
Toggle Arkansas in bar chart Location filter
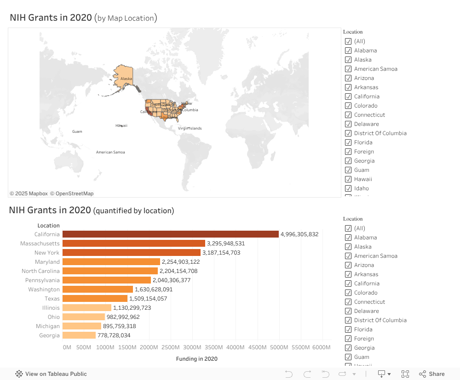click(348, 274)
